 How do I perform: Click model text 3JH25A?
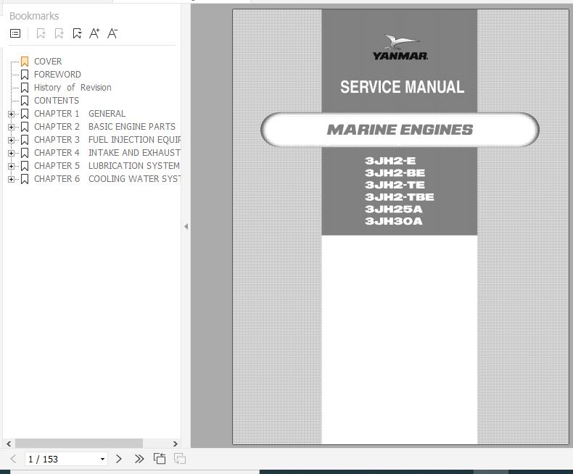(x=394, y=209)
